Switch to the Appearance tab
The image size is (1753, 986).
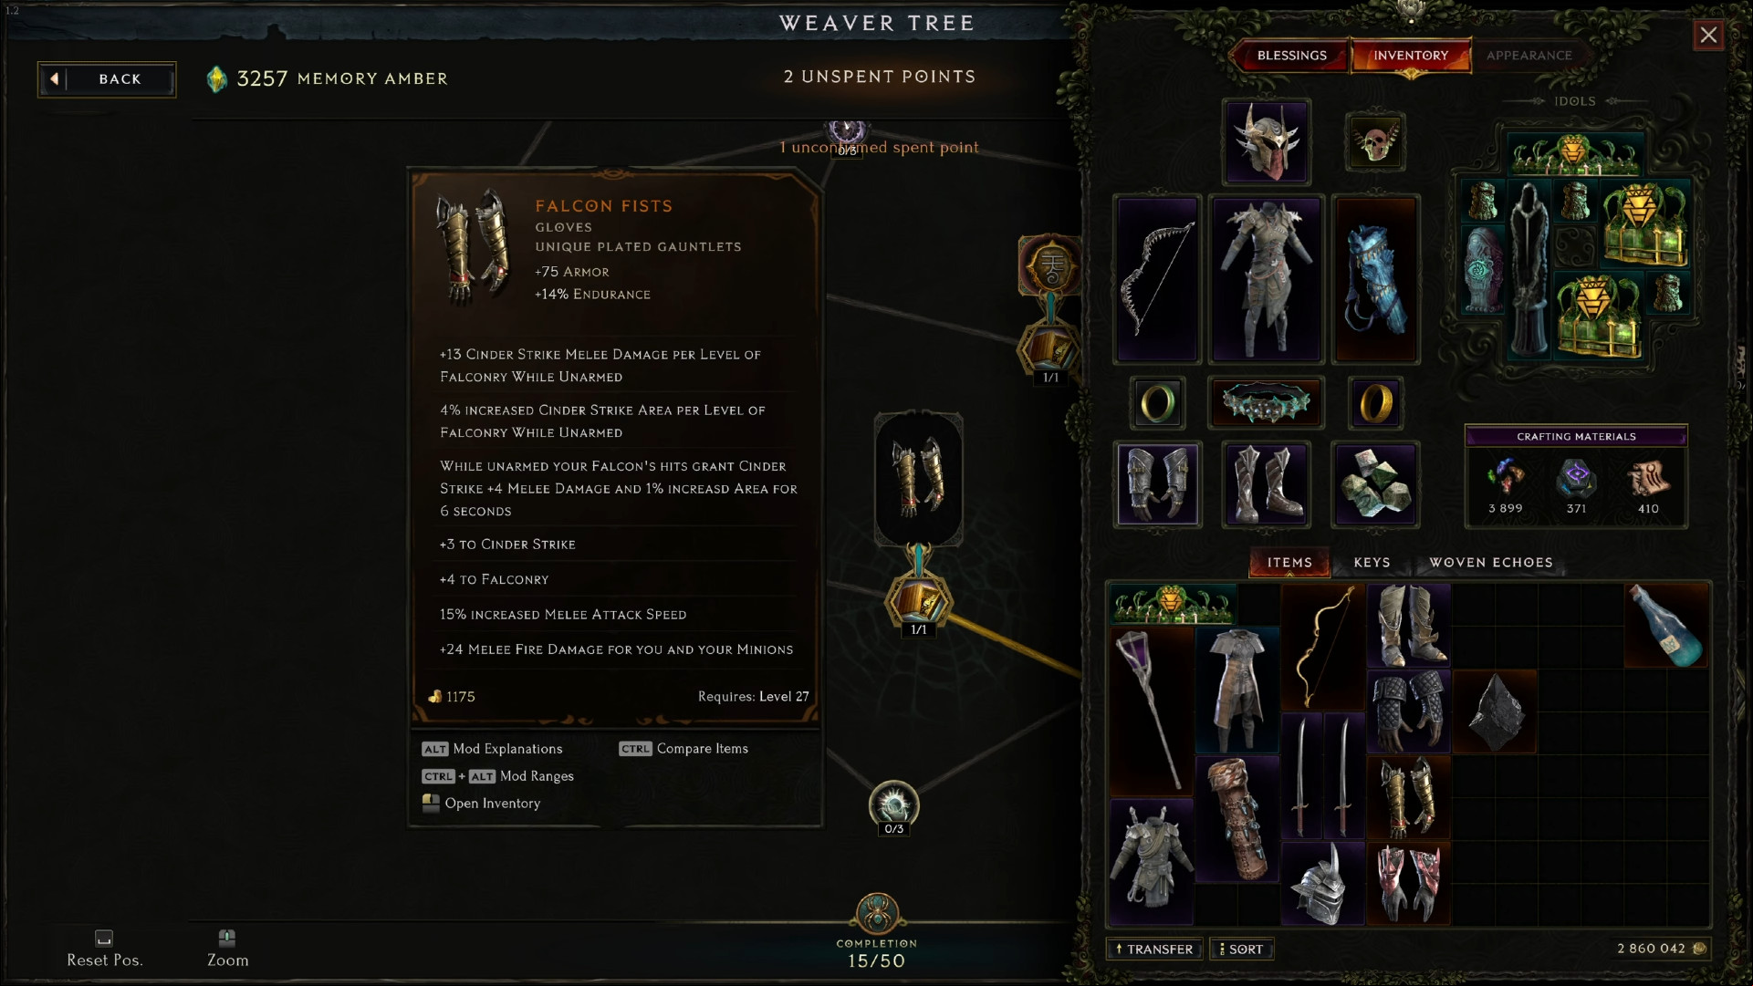pos(1529,56)
